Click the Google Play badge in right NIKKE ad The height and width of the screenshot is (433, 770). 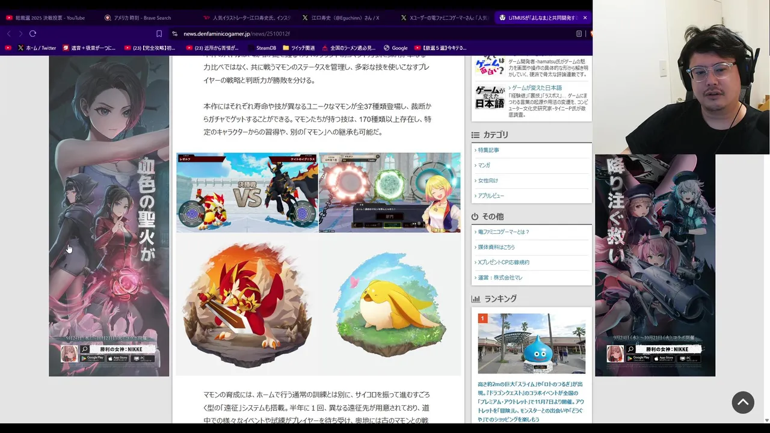click(638, 358)
